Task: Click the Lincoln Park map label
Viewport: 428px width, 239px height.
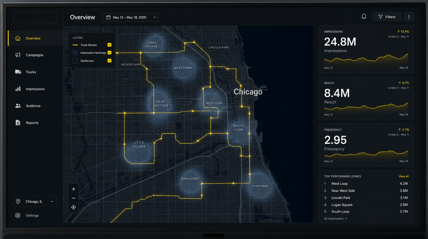Action: (218, 48)
